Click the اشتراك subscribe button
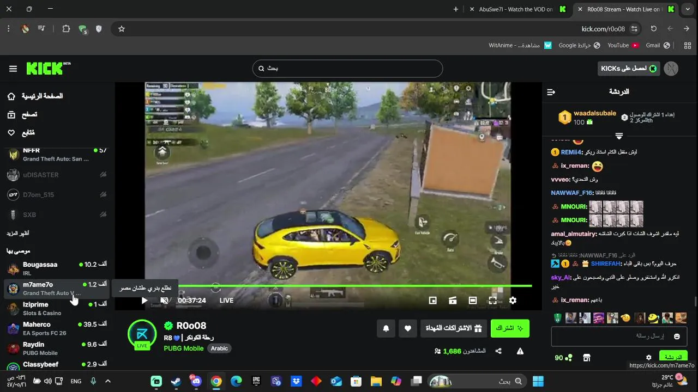This screenshot has height=392, width=698. click(510, 328)
